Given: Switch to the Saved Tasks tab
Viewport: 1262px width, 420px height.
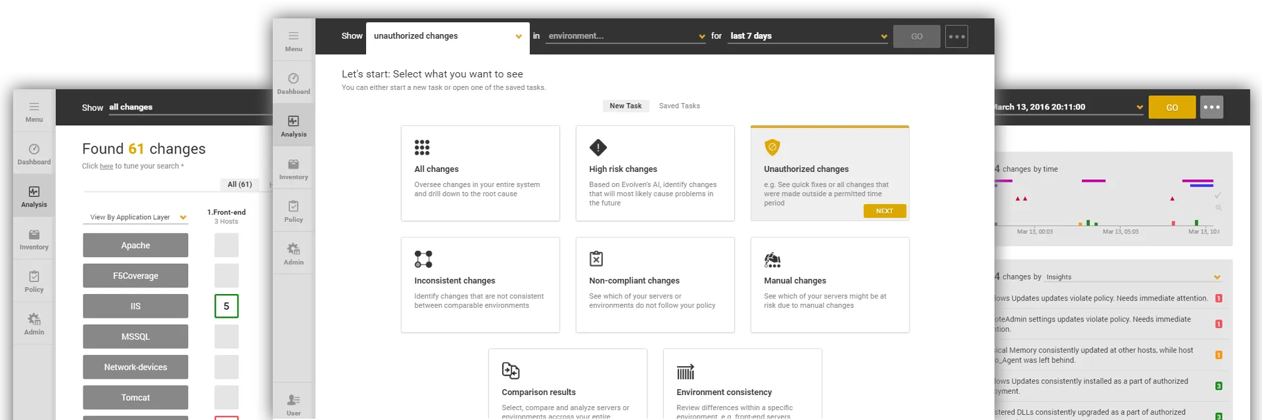Looking at the screenshot, I should pos(679,106).
